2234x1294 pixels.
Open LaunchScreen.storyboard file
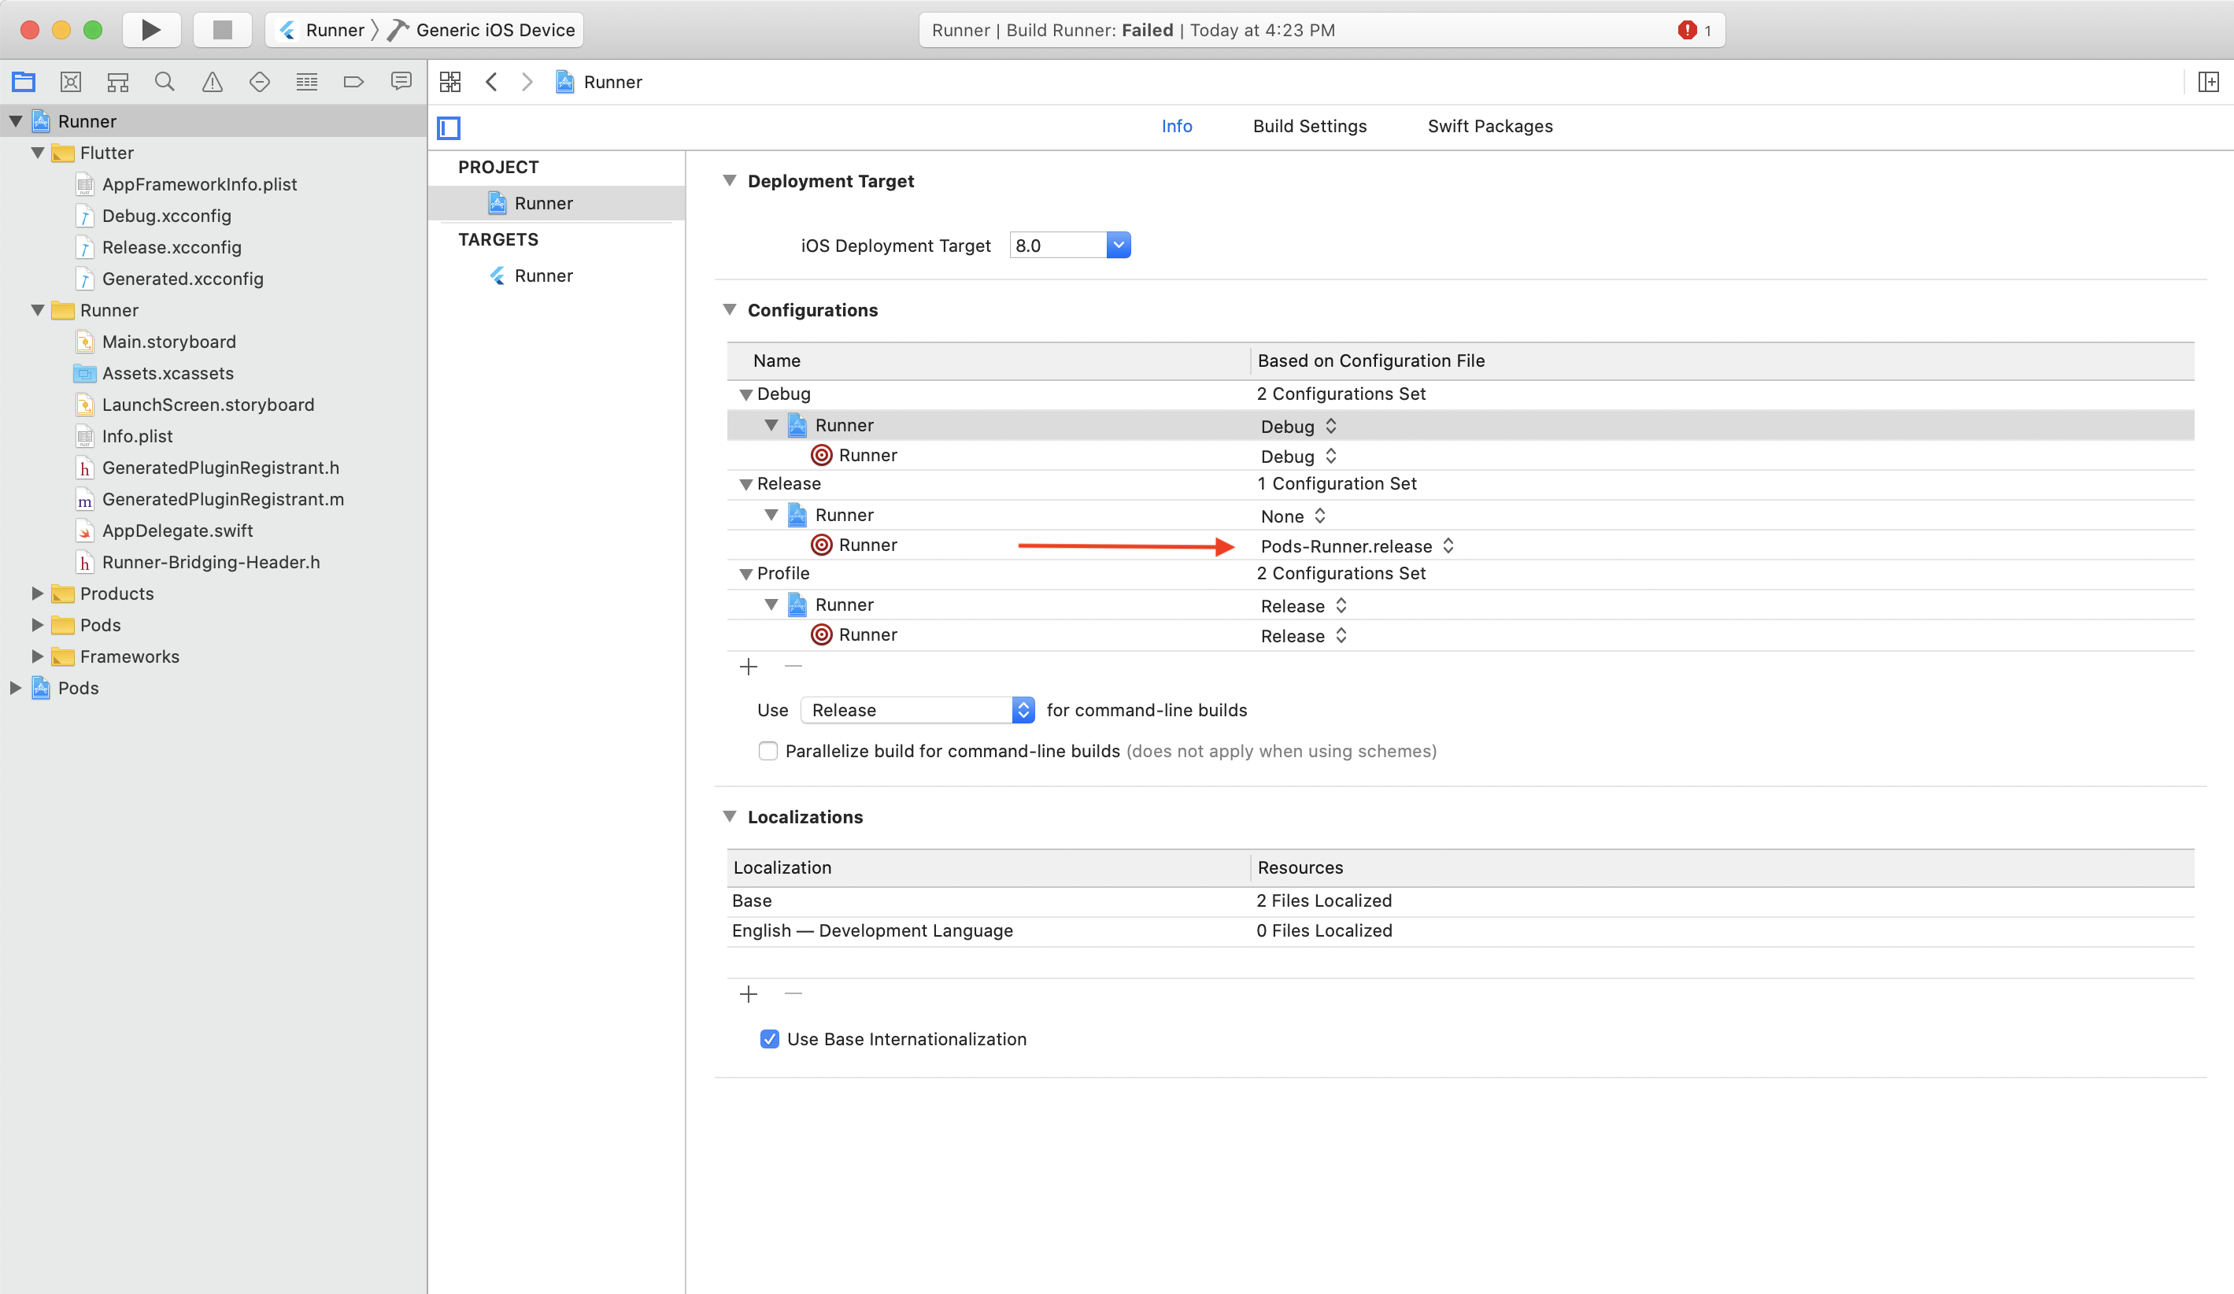point(208,404)
